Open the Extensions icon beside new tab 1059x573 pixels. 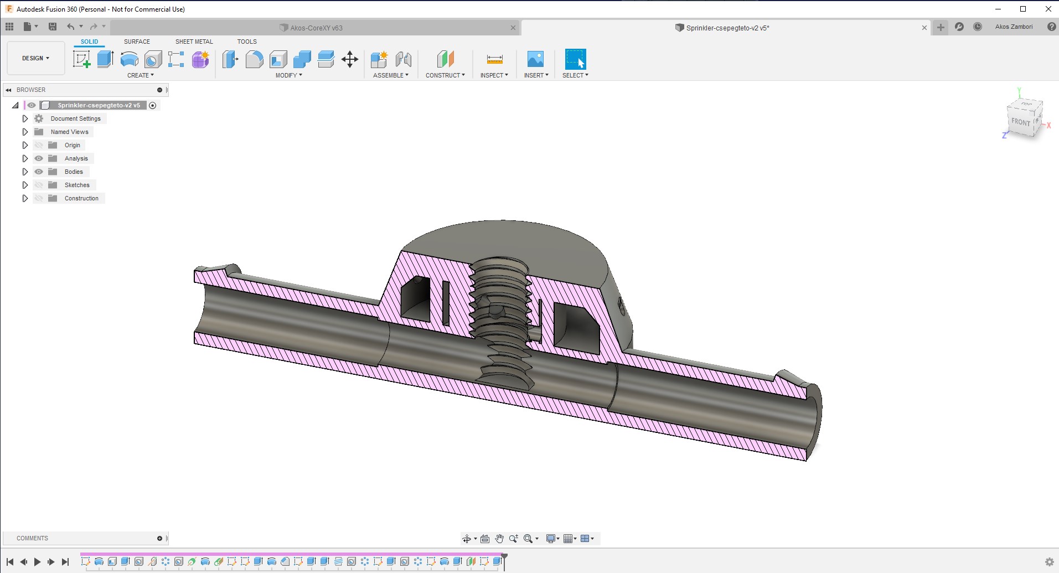tap(959, 27)
